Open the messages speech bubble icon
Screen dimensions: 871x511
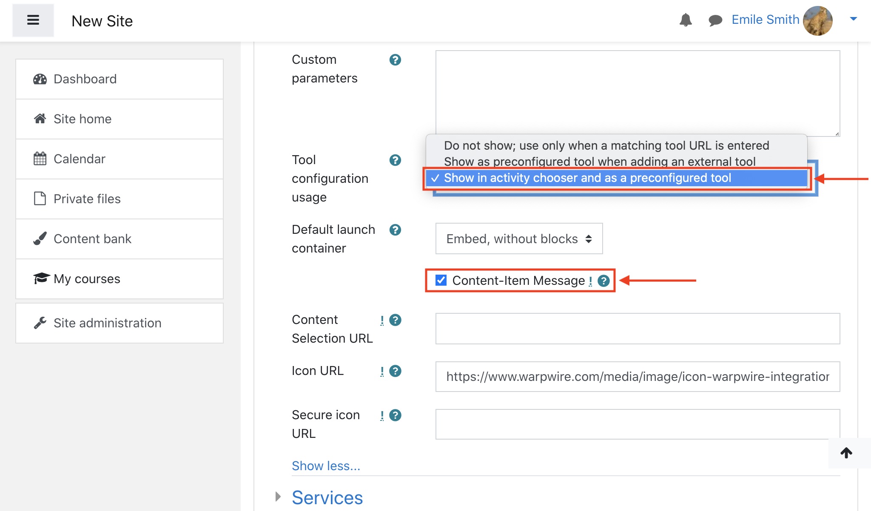coord(715,20)
